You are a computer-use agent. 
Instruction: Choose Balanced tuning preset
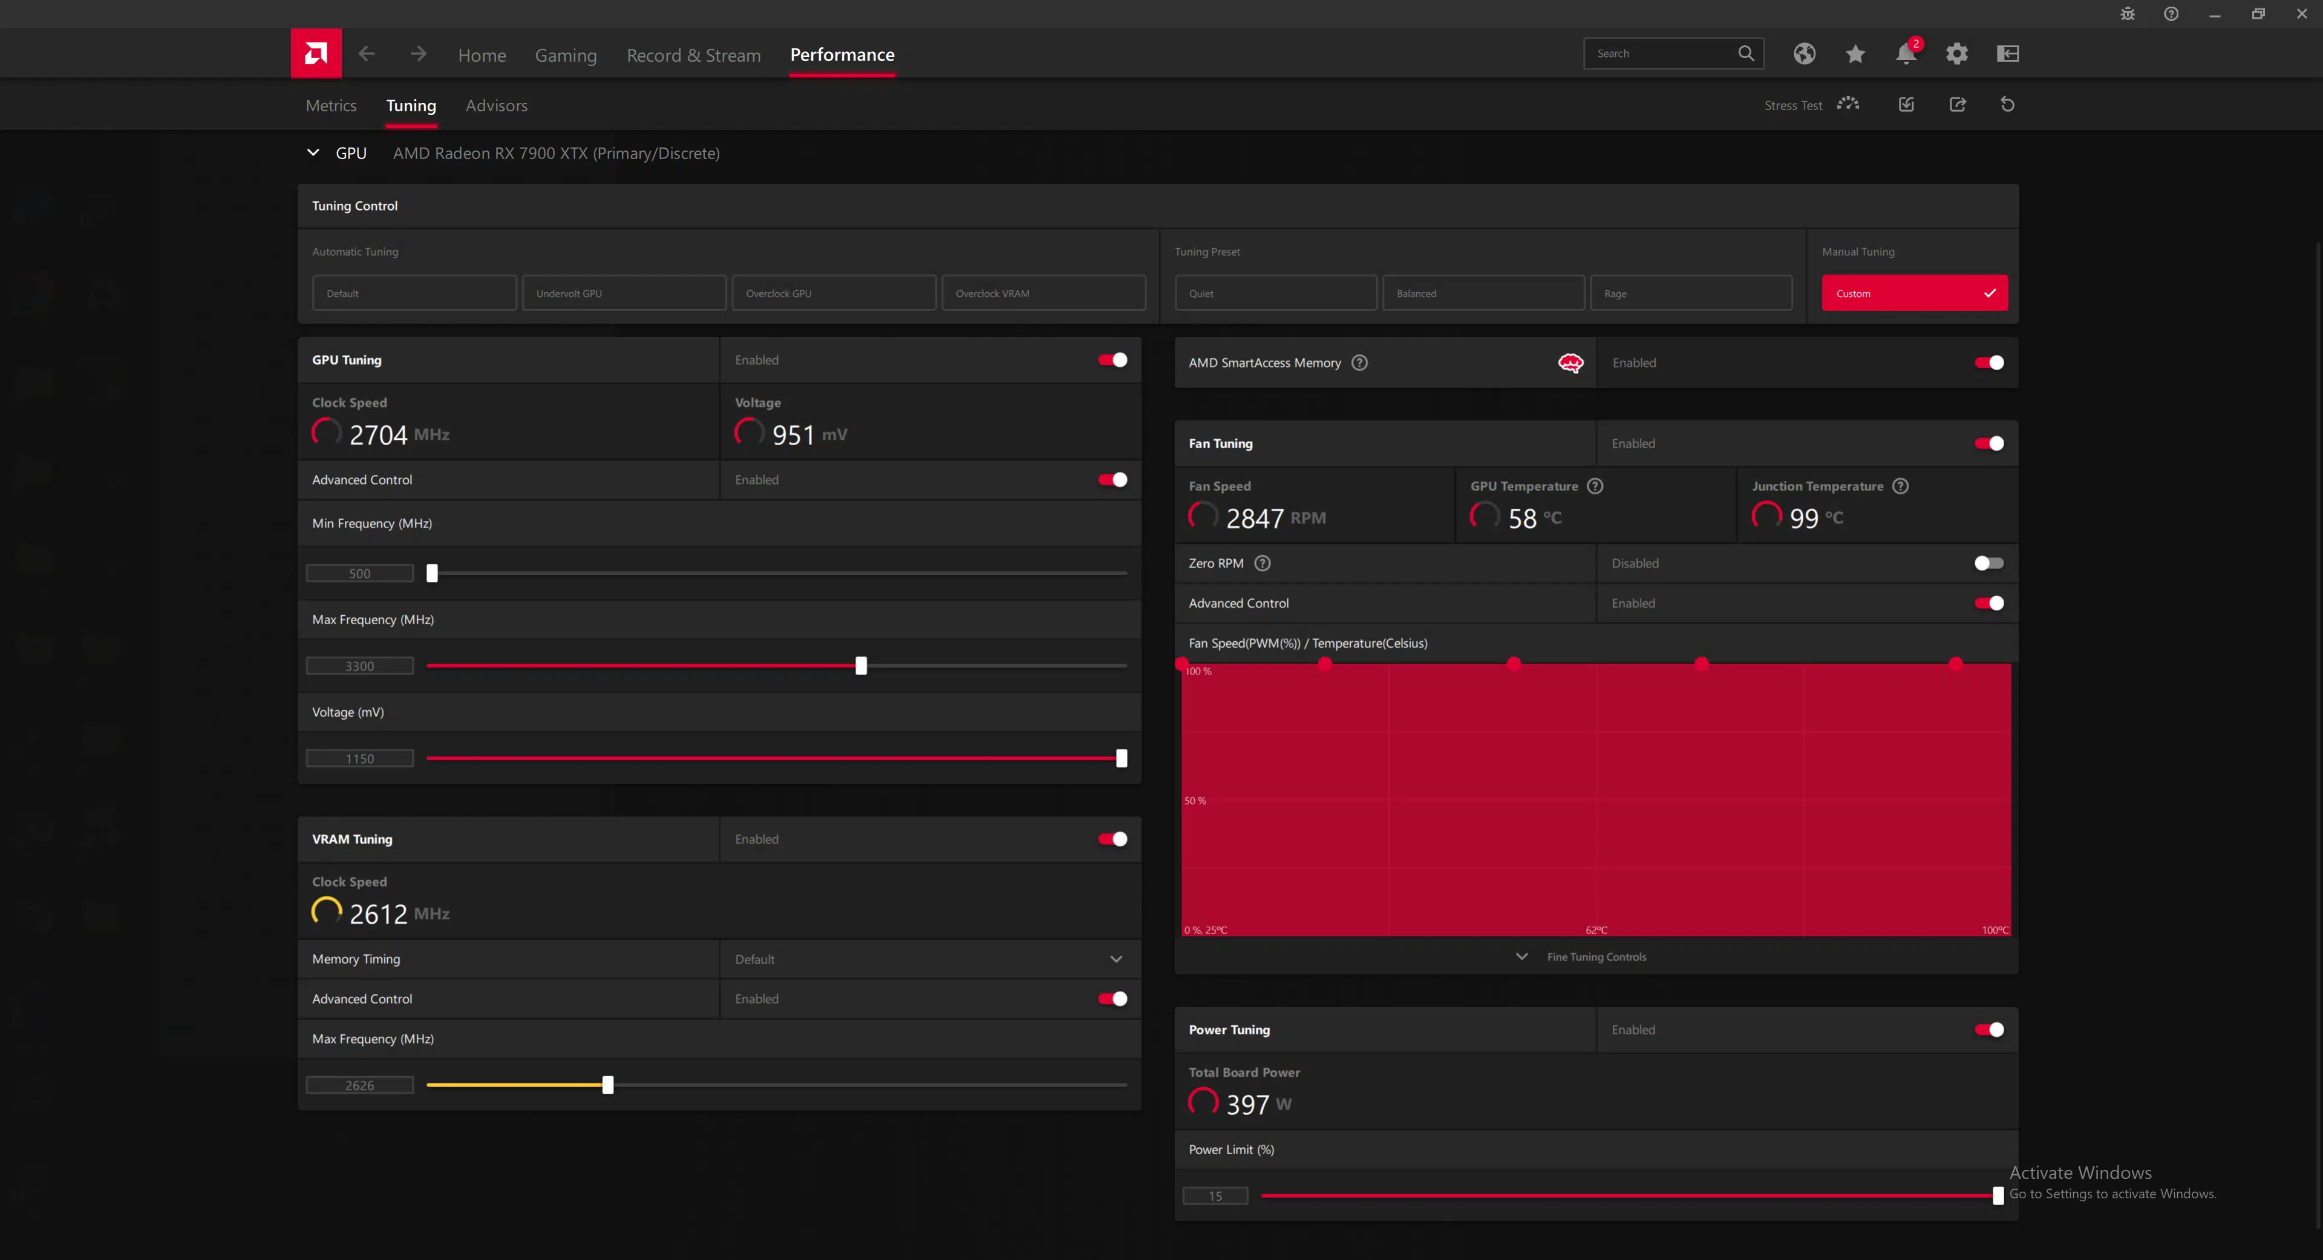[1483, 293]
